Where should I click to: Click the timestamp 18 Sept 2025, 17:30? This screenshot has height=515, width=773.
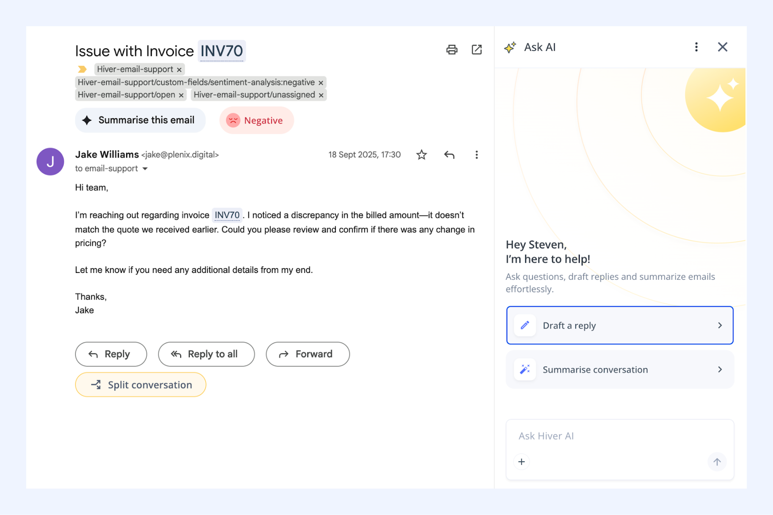pyautogui.click(x=365, y=155)
